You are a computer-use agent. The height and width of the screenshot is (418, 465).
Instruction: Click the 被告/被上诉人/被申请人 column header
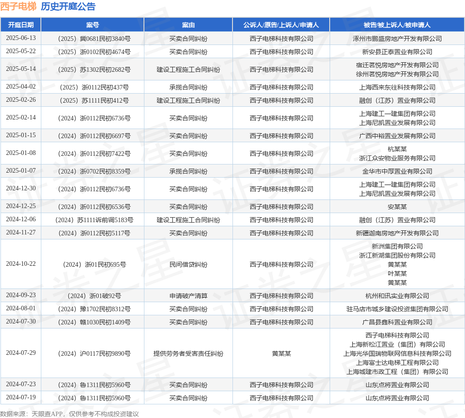pos(397,25)
